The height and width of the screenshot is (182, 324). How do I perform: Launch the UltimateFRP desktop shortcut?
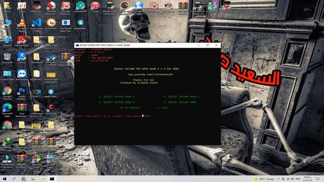point(80,7)
